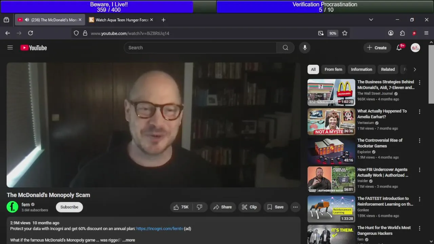Open Firefox View tab icon
The image size is (434, 244).
pyautogui.click(x=6, y=20)
